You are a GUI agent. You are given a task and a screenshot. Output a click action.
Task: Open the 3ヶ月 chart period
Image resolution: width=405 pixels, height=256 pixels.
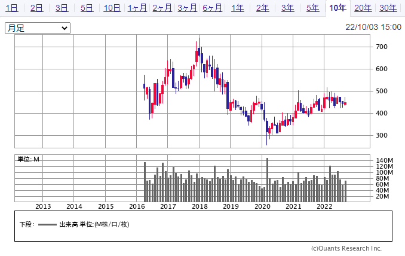(187, 8)
